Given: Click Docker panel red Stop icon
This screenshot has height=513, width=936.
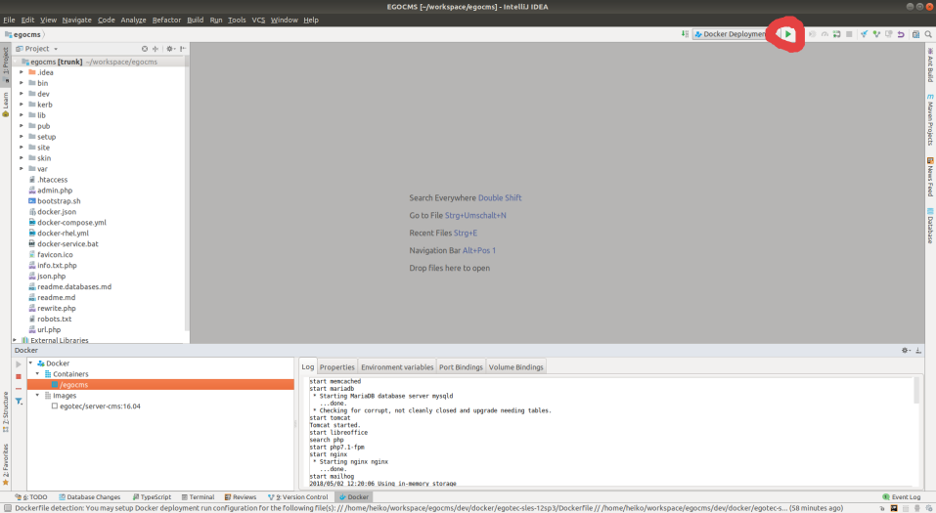Looking at the screenshot, I should click(19, 376).
